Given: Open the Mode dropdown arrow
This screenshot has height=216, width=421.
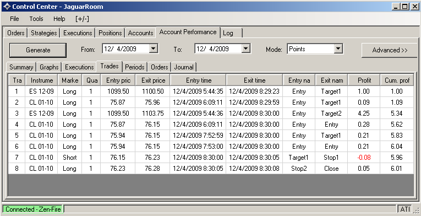Looking at the screenshot, I should [x=338, y=49].
